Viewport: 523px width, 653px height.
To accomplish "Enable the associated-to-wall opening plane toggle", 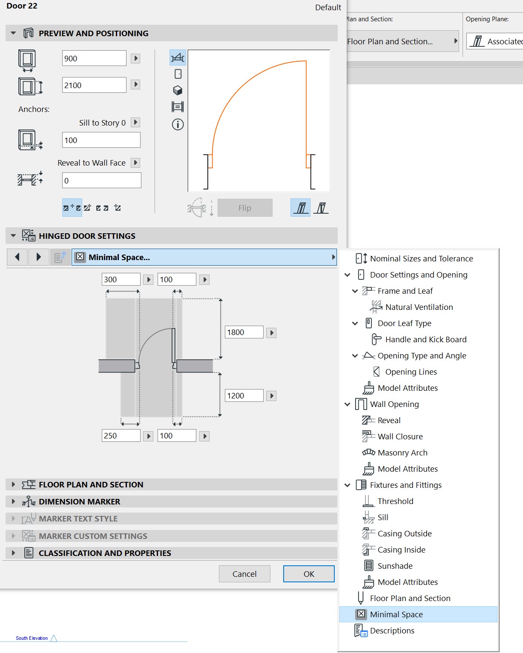I will coord(301,208).
